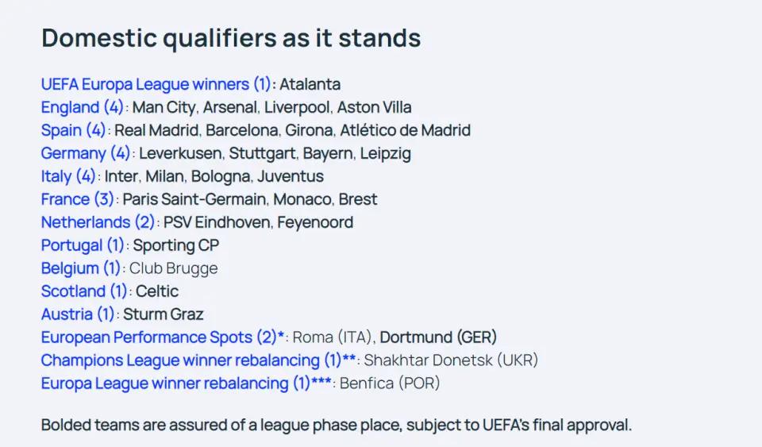Click the Benfica (POR) text
This screenshot has width=762, height=447.
coord(390,383)
